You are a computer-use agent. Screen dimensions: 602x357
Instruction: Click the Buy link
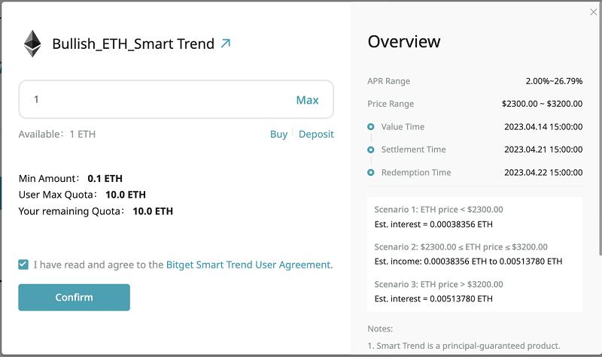coord(278,135)
